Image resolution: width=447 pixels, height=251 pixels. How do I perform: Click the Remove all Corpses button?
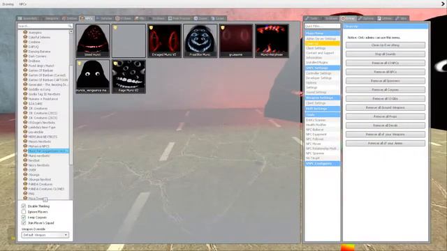(386, 90)
